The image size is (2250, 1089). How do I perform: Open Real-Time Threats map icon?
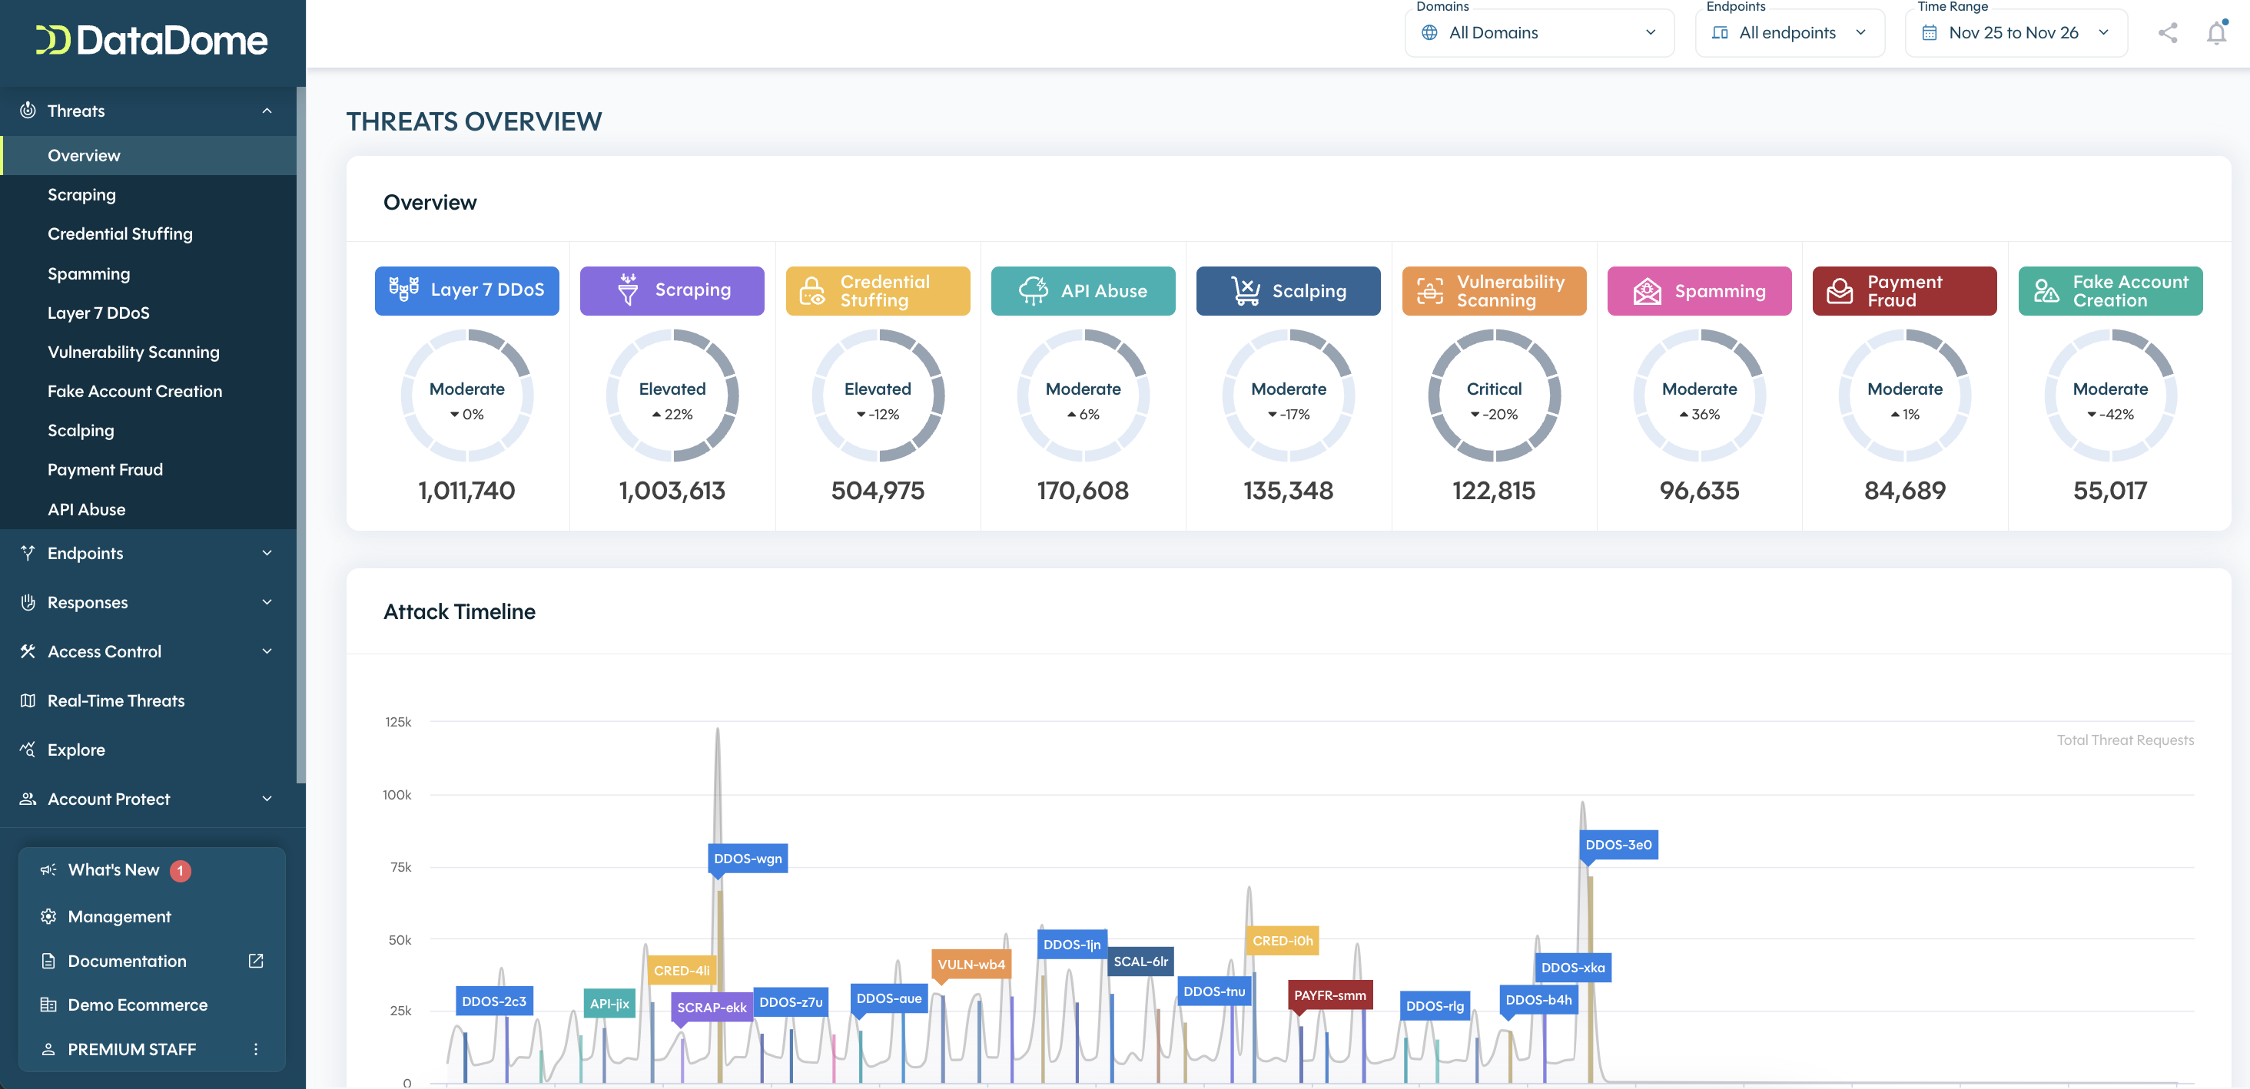pos(27,700)
